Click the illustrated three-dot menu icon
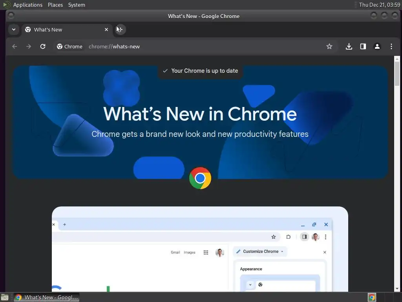 point(325,237)
